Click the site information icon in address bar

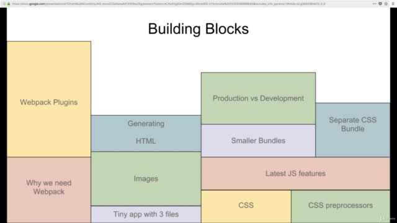click(x=4, y=4)
